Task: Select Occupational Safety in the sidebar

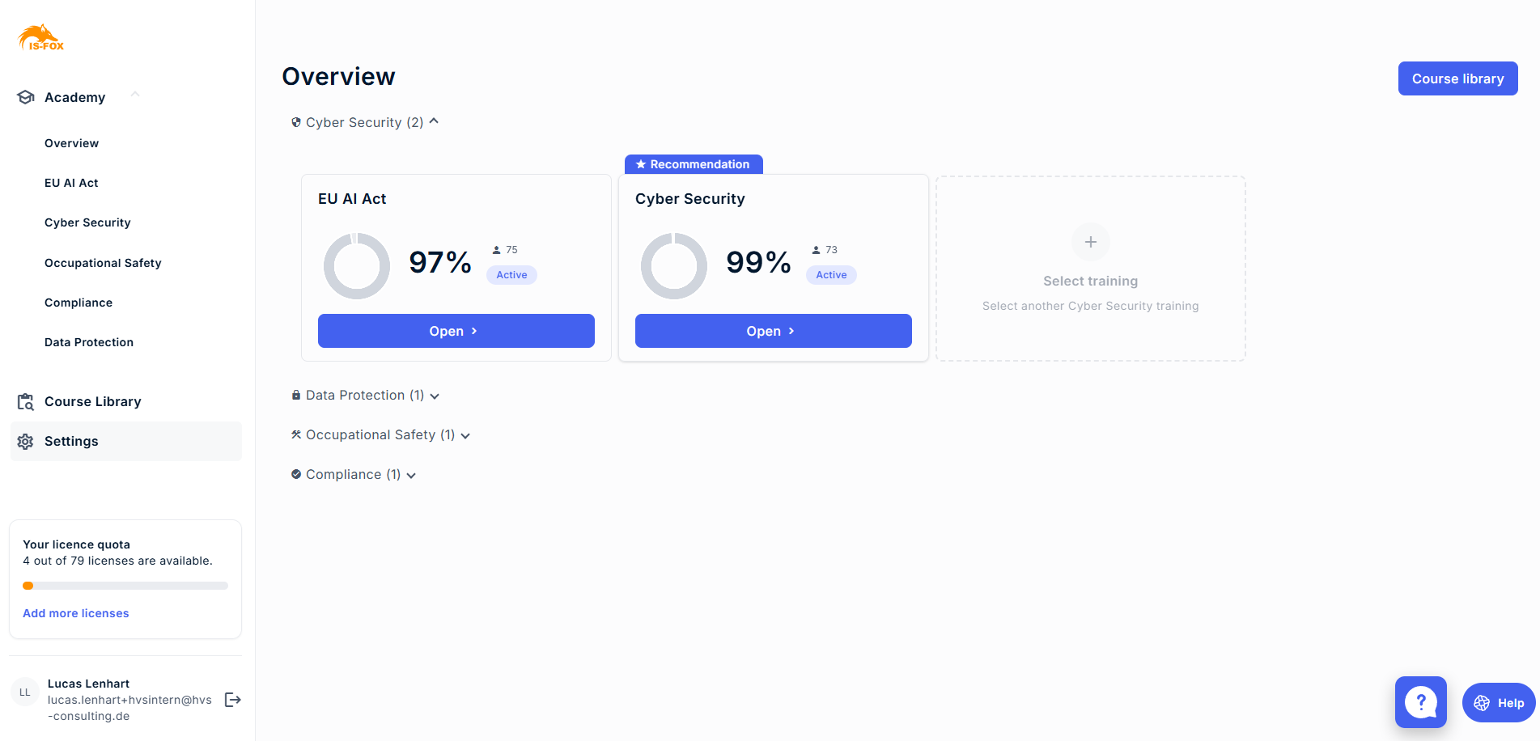Action: (x=103, y=263)
